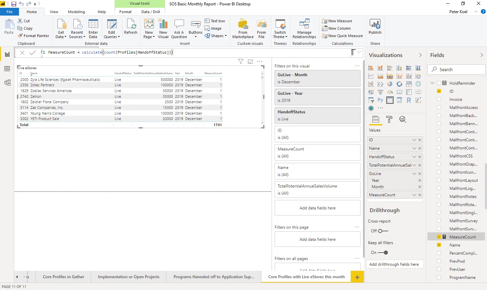This screenshot has height=290, width=487.
Task: Select the ArcGIS Maps visualization icon
Action: tap(371, 108)
